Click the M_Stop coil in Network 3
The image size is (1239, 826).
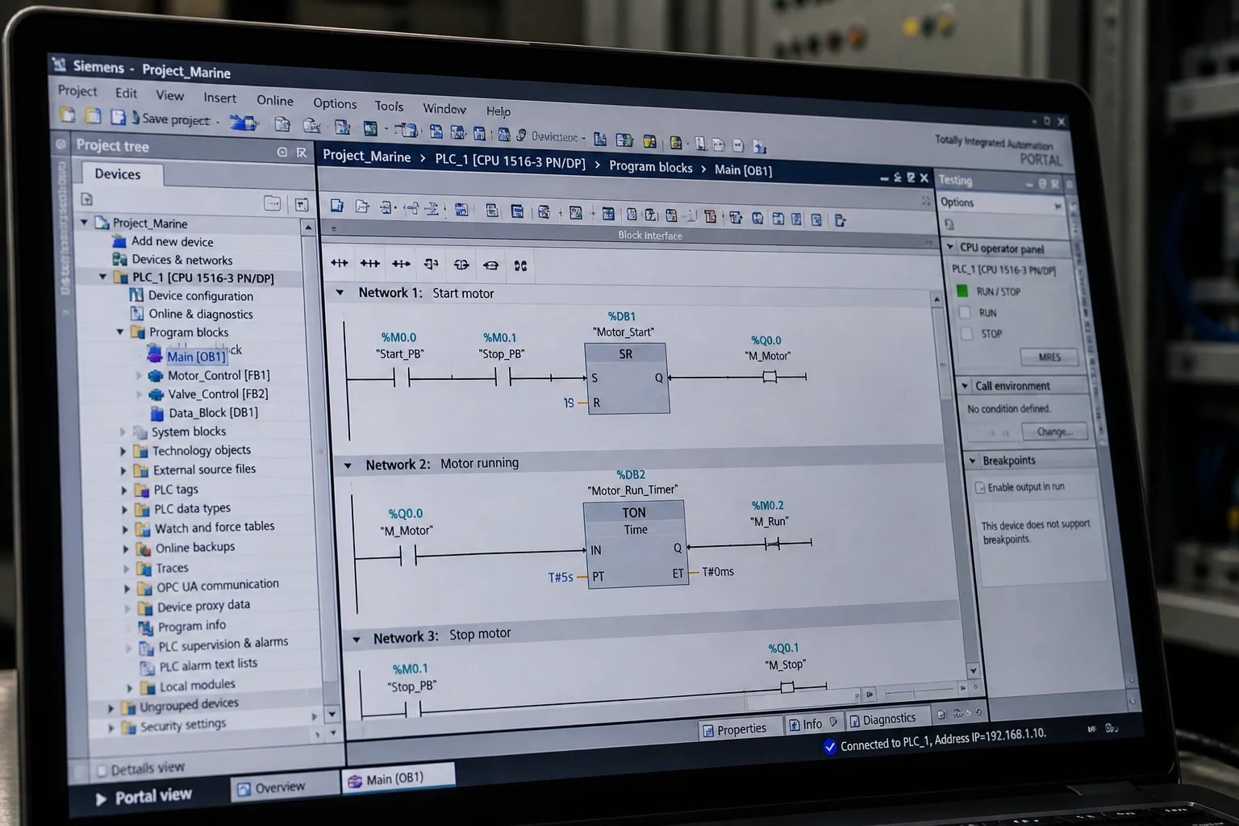coord(786,687)
